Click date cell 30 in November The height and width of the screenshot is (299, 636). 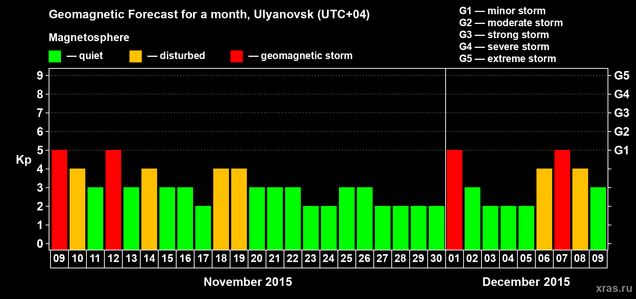point(437,259)
